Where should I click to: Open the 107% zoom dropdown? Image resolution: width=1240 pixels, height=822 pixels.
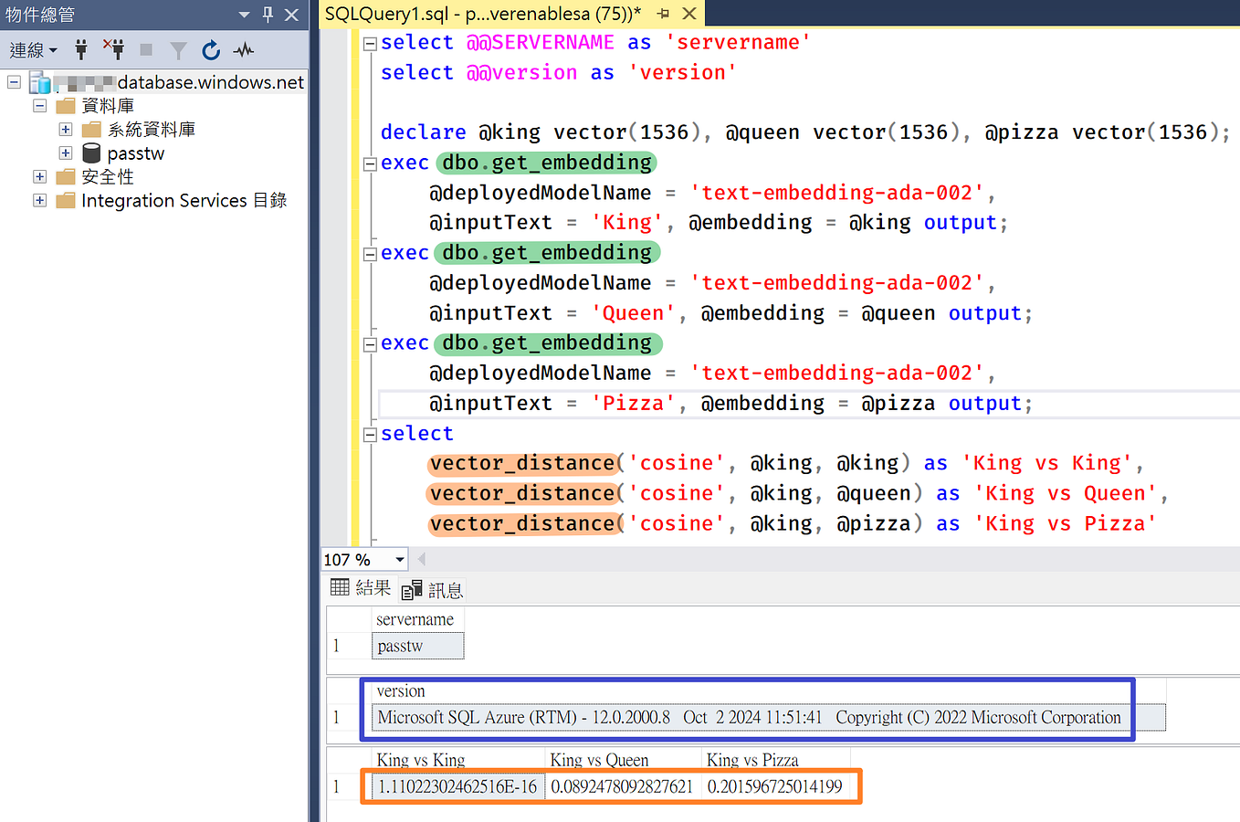(x=399, y=559)
